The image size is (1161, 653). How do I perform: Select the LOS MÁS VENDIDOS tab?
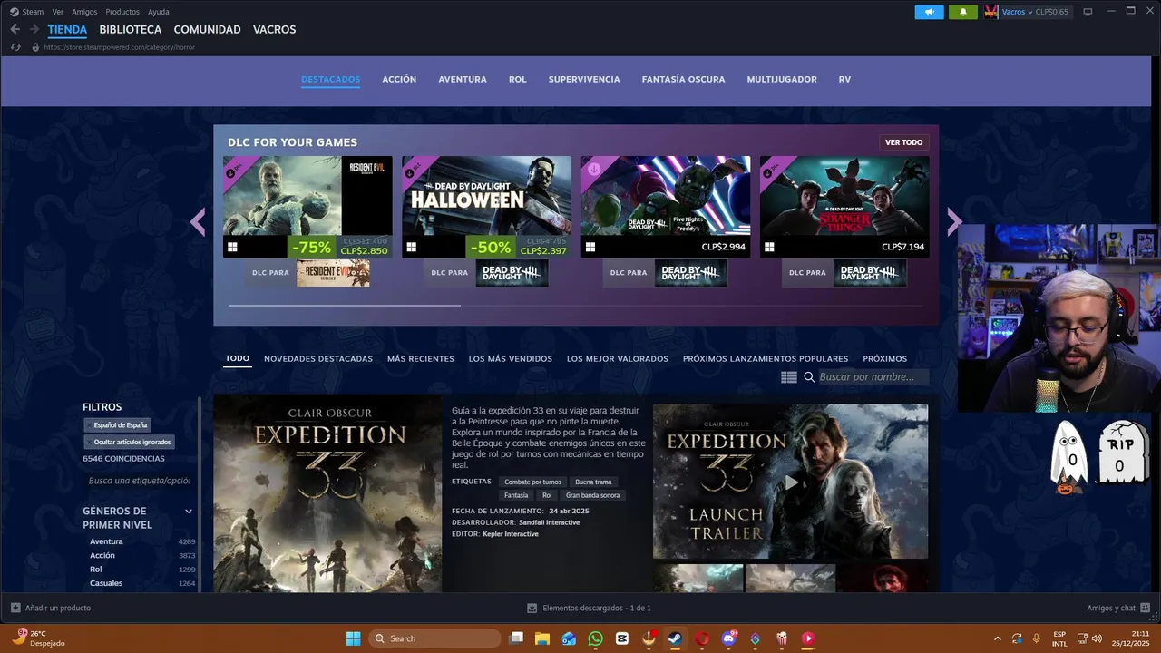[x=511, y=359]
